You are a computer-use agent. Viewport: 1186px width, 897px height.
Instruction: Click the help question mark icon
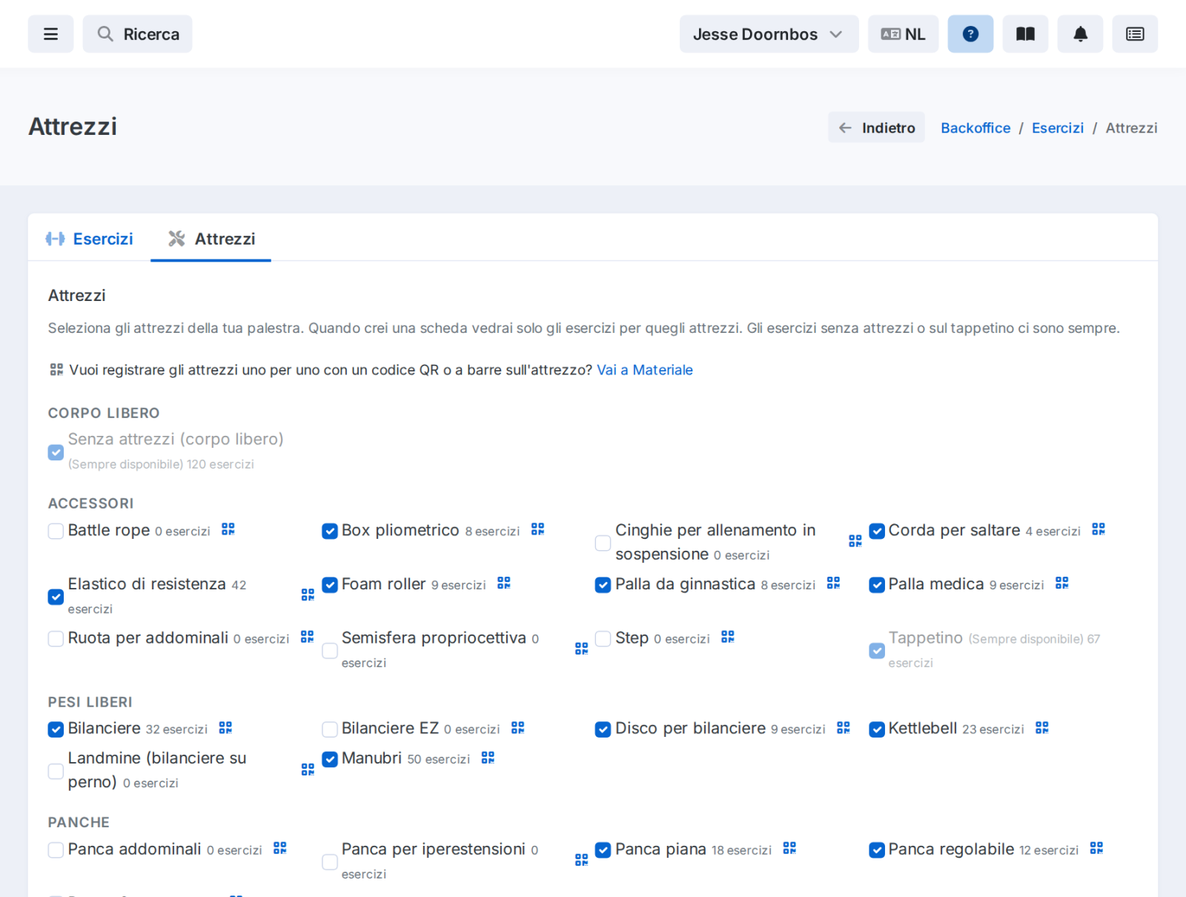tap(970, 34)
